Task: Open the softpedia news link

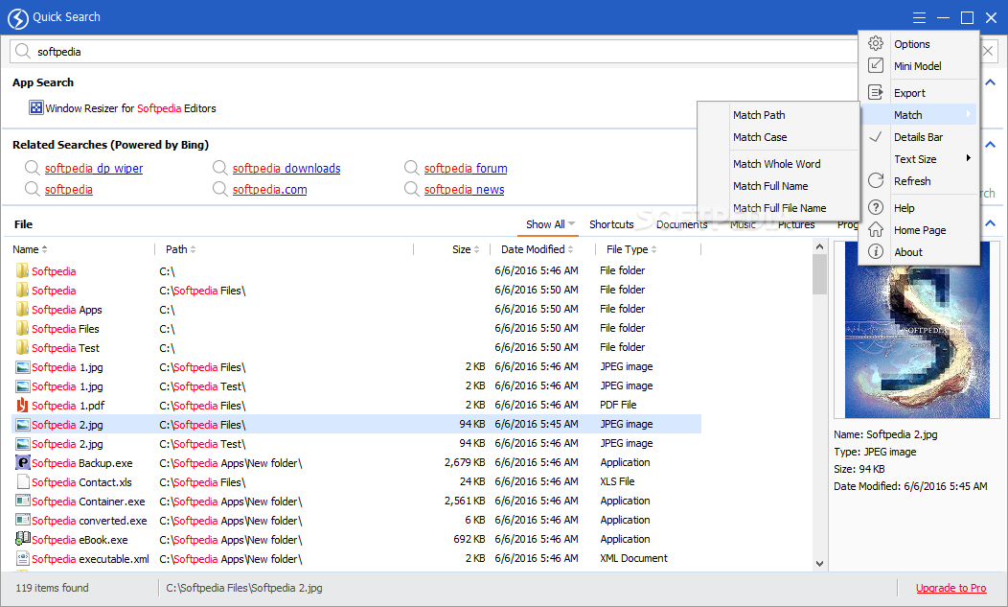Action: point(464,189)
